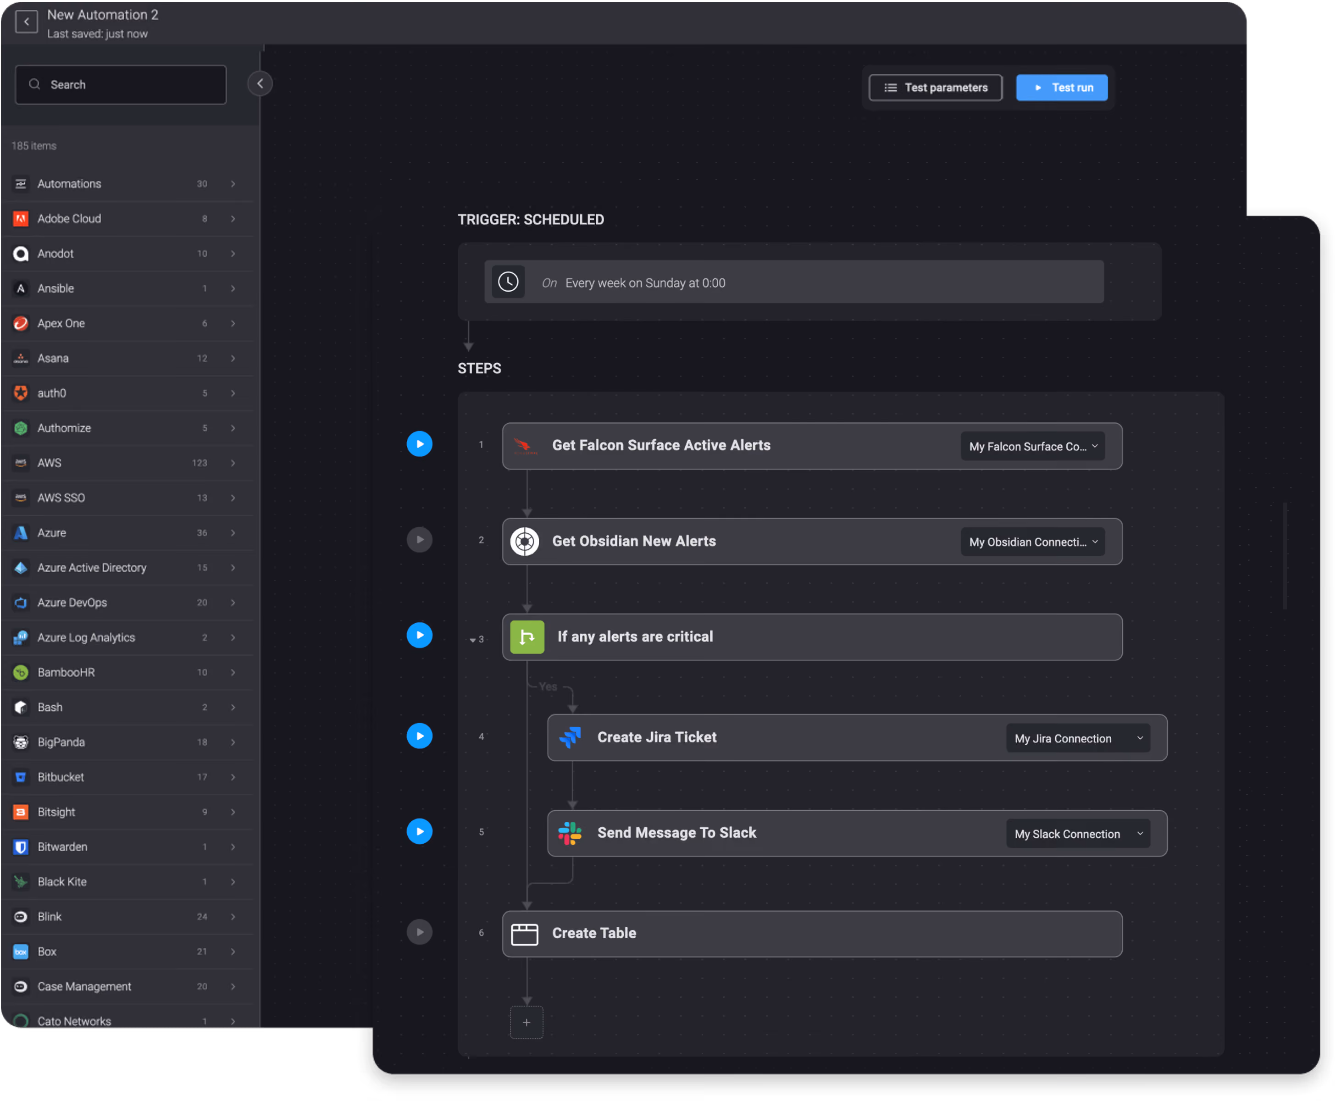Click the Falcon logo on step 1

coord(525,446)
